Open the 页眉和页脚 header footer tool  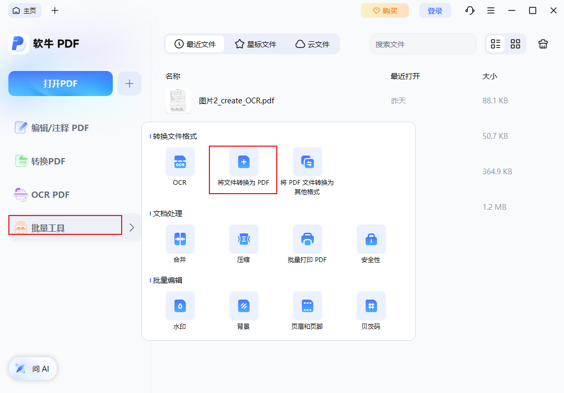click(x=307, y=306)
